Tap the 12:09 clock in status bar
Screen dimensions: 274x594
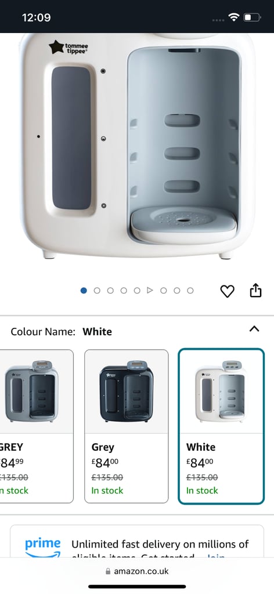[x=37, y=17]
